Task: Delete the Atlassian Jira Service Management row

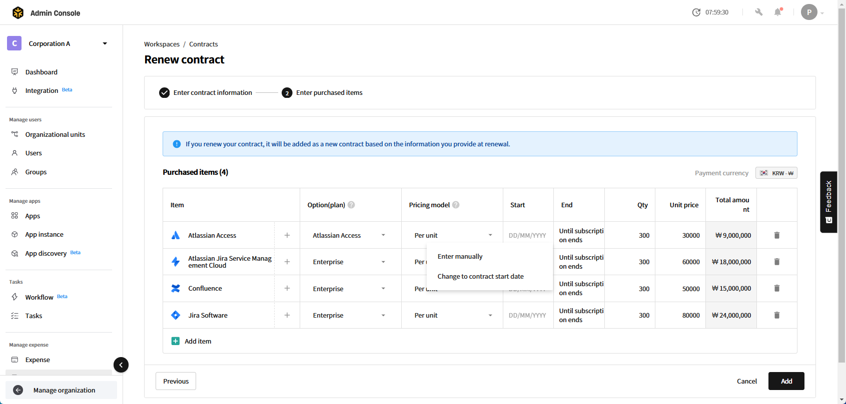Action: [777, 262]
